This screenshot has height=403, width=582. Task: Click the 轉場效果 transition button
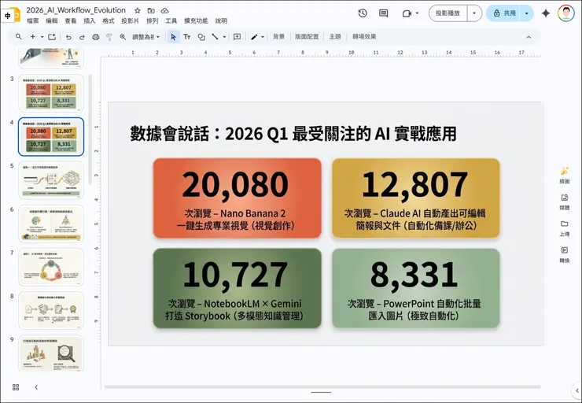(364, 37)
